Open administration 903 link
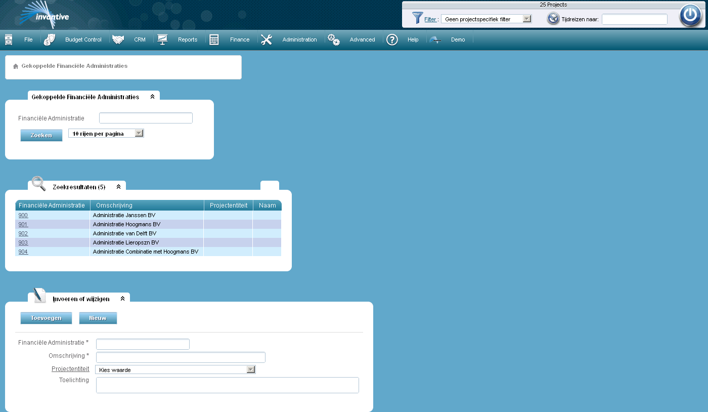This screenshot has width=708, height=412. (x=23, y=242)
